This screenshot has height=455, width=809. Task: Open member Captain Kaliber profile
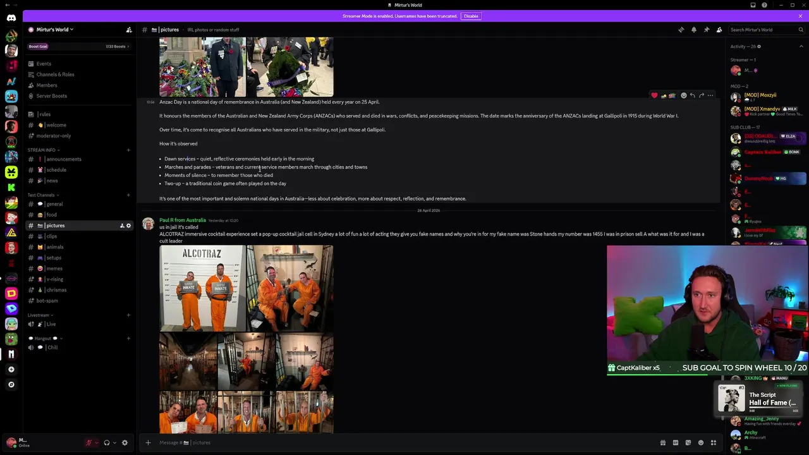click(x=768, y=152)
